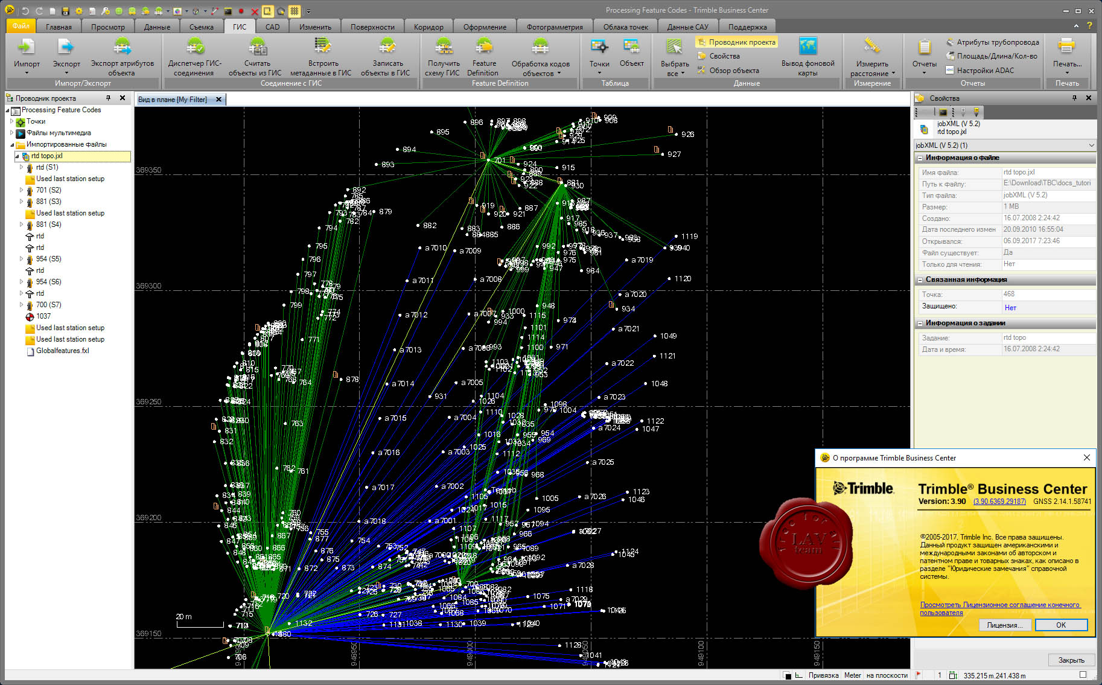Collapse the Импортированные файлы tree node
Screen dimensions: 1102x685
[x=11, y=145]
